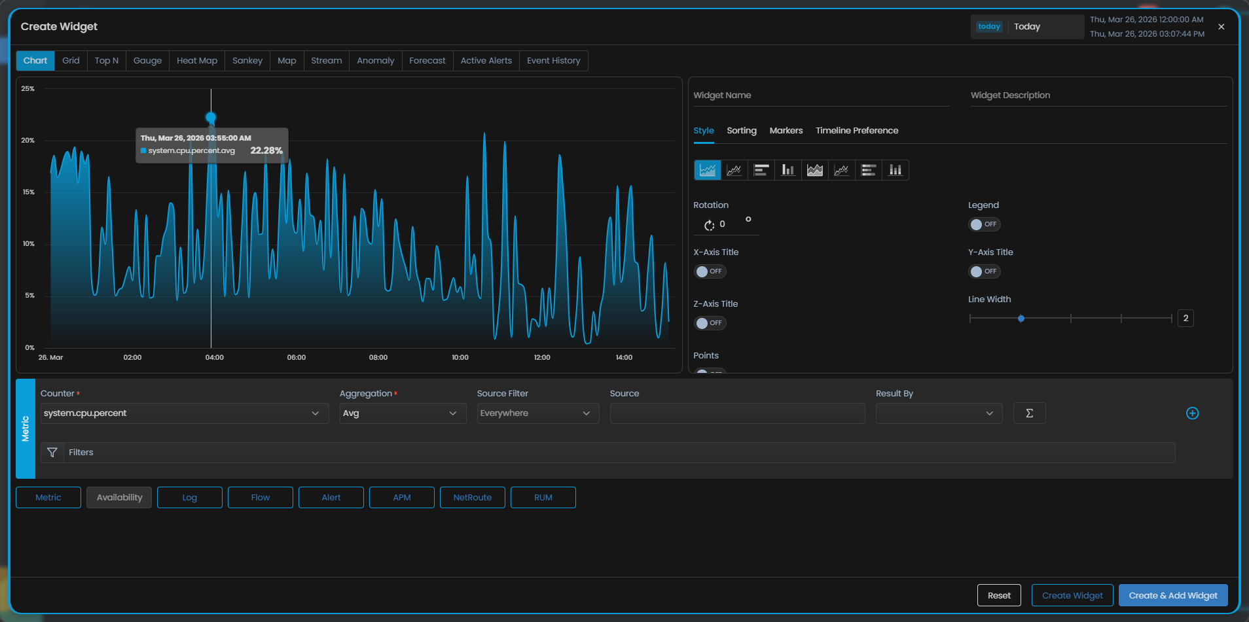Click the Widget Name input field
This screenshot has height=622, width=1249.
[821, 95]
